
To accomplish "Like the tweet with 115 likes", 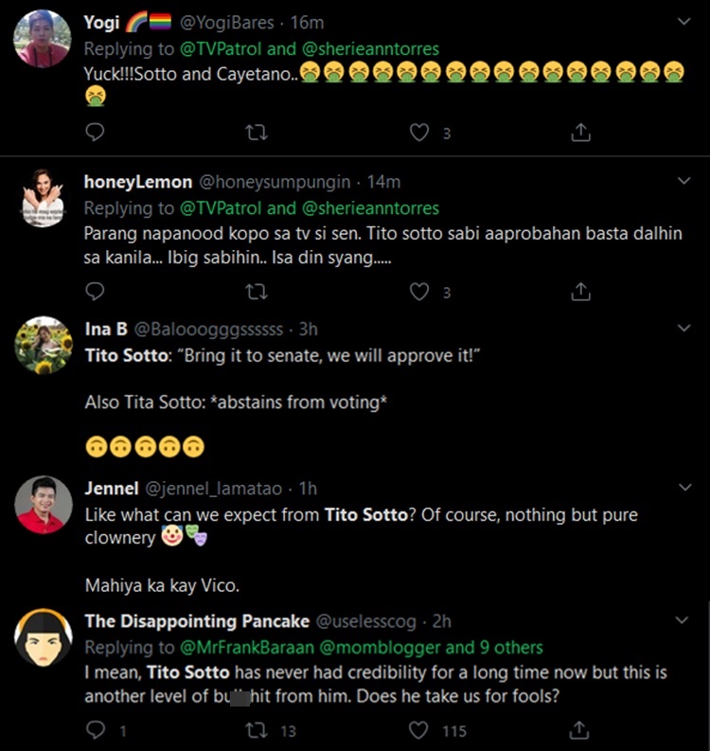I will [x=419, y=730].
